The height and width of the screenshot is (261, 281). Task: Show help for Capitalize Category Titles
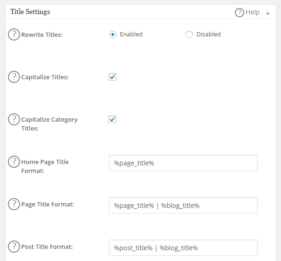14,119
